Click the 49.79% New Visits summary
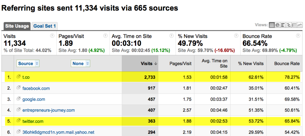 point(190,43)
